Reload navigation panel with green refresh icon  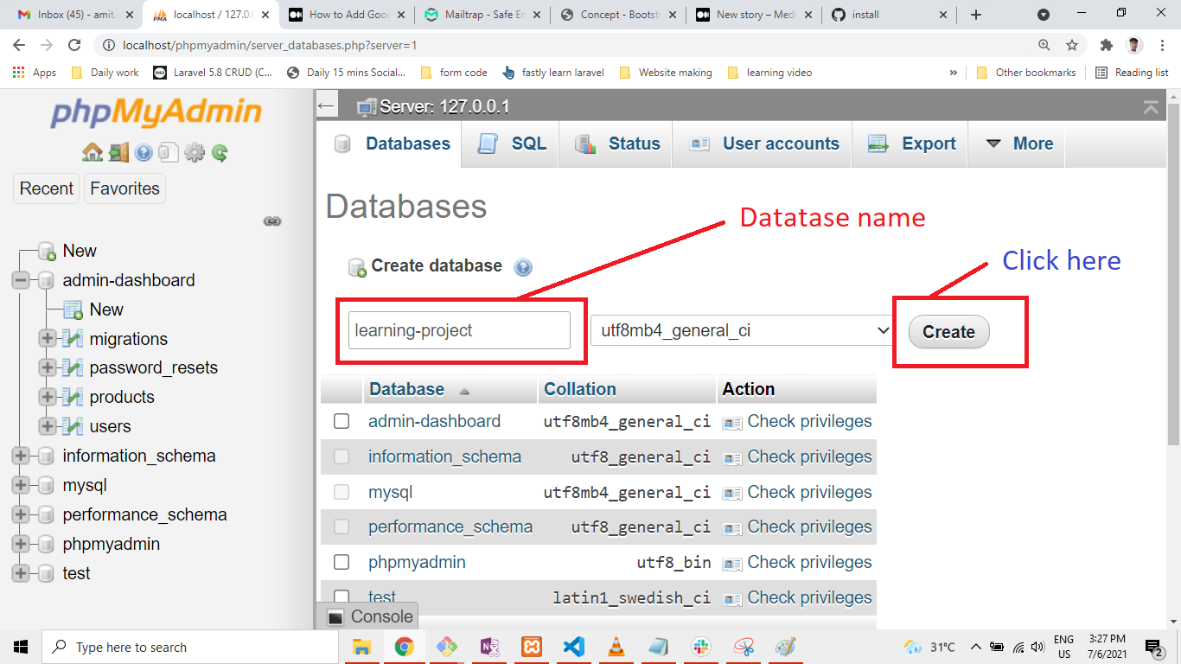(x=220, y=153)
